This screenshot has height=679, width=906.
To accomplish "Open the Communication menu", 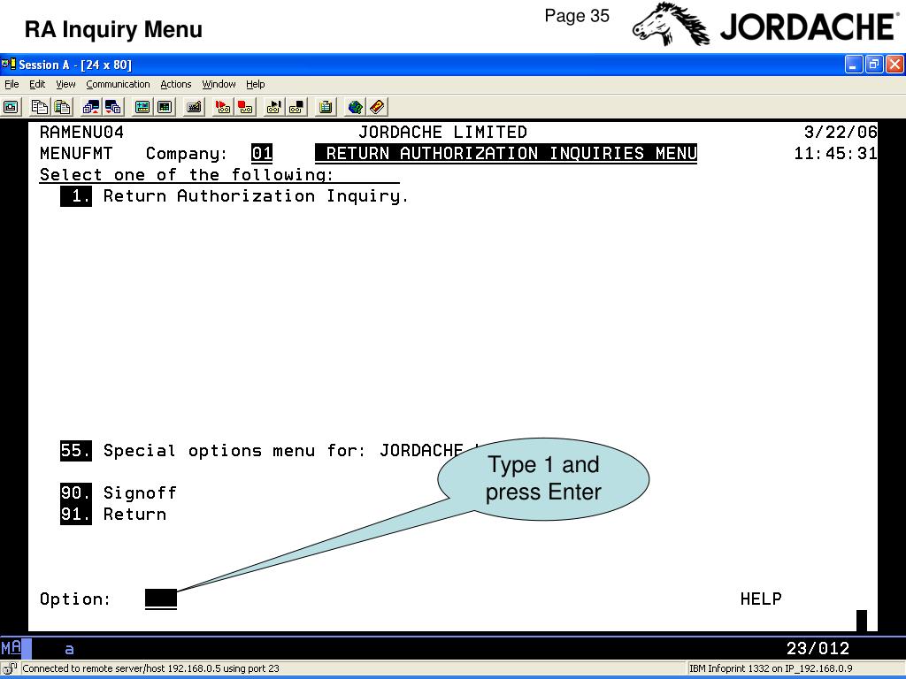I will pos(118,84).
